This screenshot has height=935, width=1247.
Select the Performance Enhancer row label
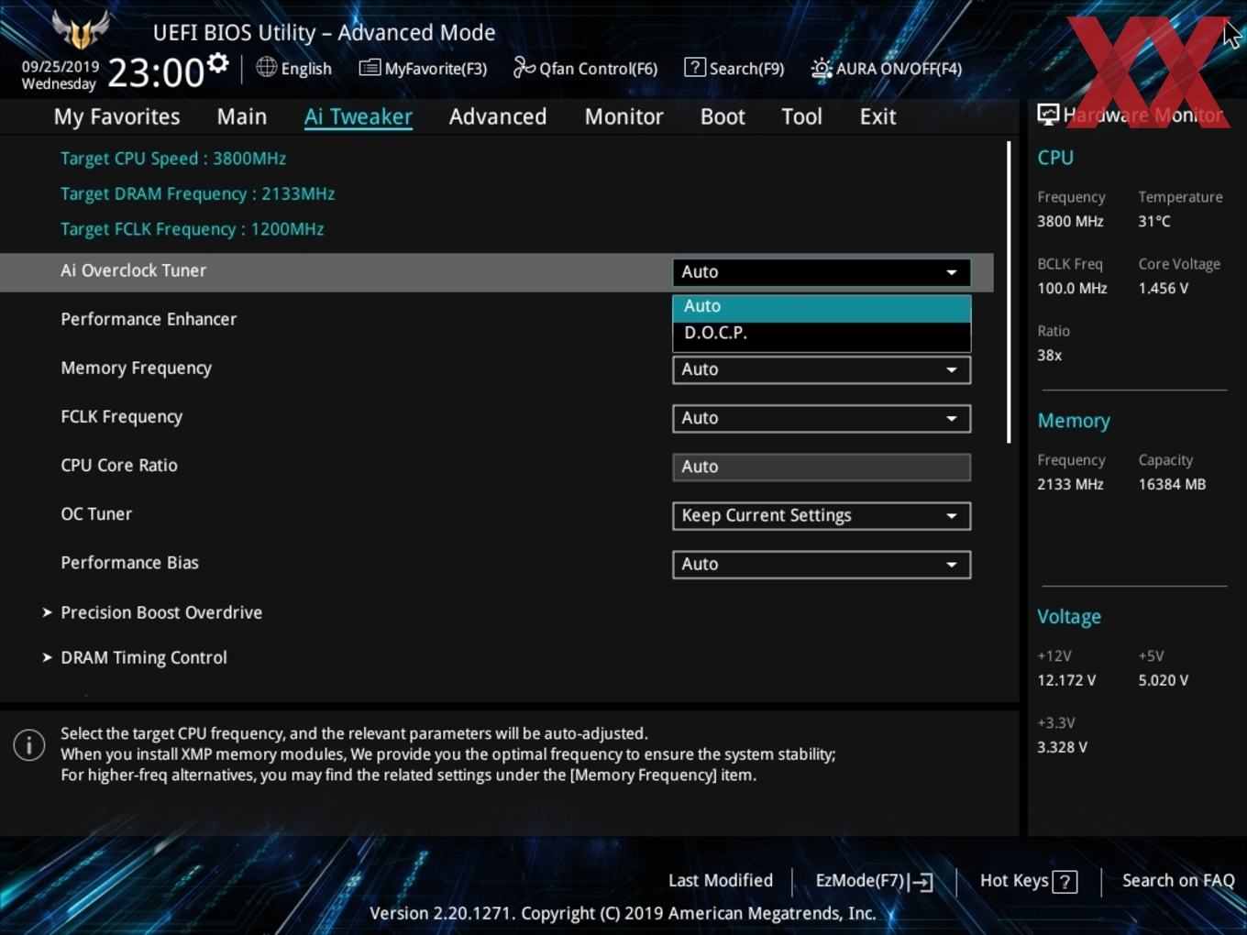pos(149,319)
